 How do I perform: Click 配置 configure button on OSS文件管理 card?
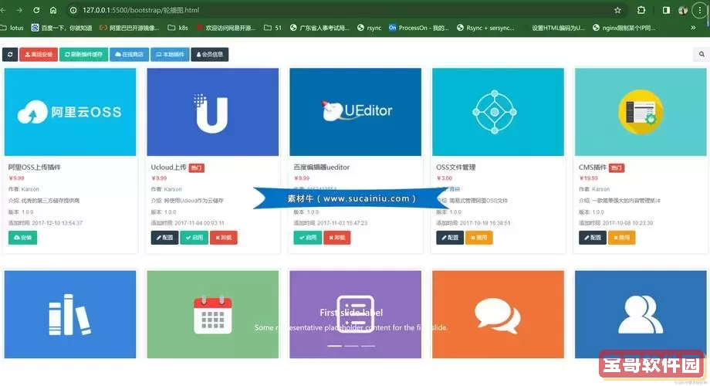coord(450,238)
